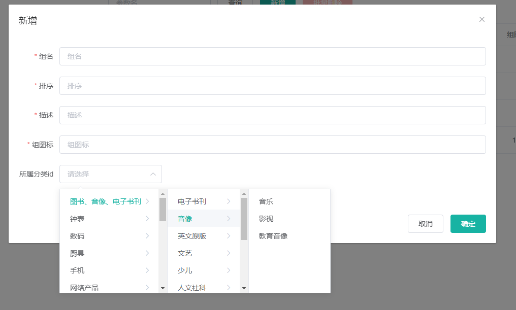Expand chevron beside 钟表

[147, 219]
